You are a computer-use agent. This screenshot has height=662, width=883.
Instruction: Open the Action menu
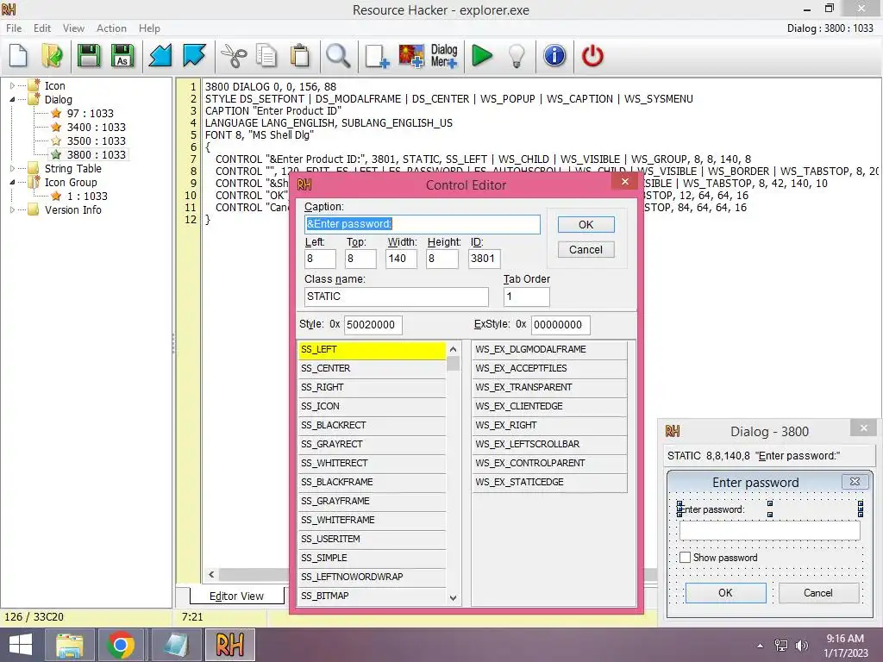tap(111, 28)
